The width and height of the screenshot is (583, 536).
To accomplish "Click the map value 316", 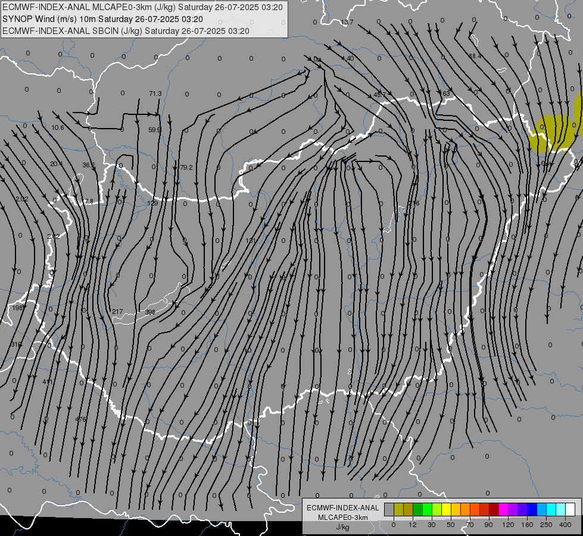I will pyautogui.click(x=16, y=344).
